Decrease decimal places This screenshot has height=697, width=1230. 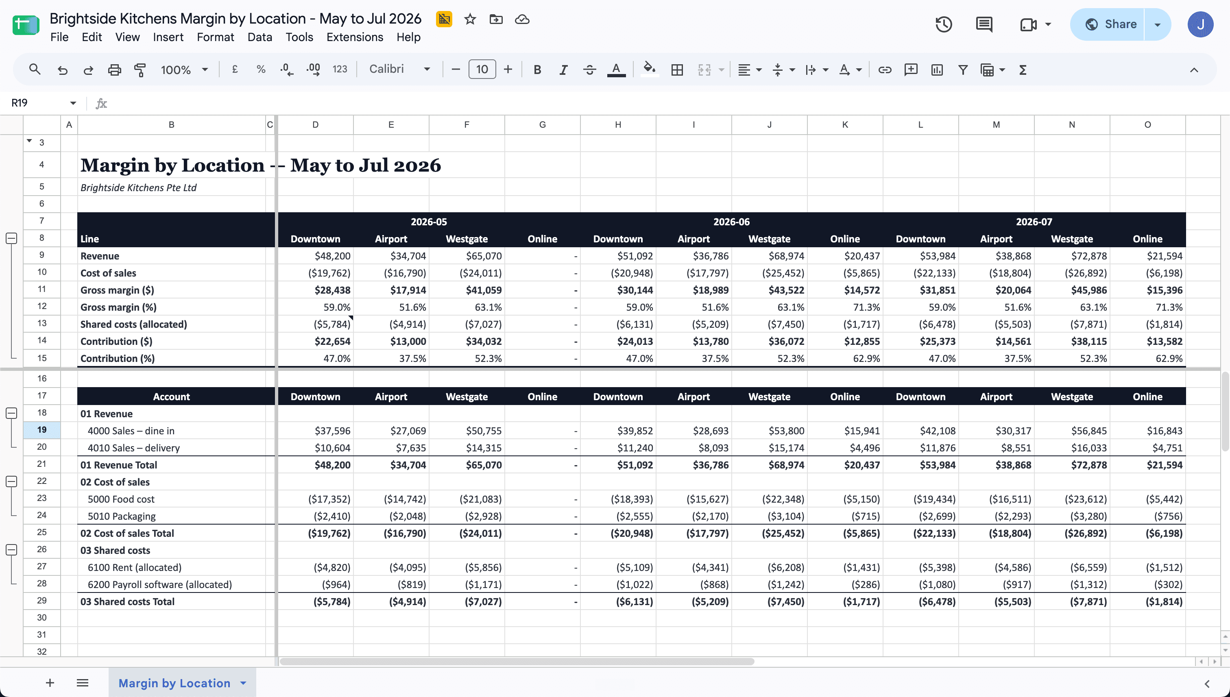point(286,70)
